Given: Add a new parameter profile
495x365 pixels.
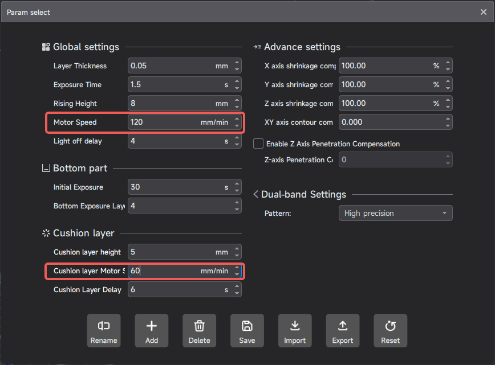Looking at the screenshot, I should (x=152, y=330).
